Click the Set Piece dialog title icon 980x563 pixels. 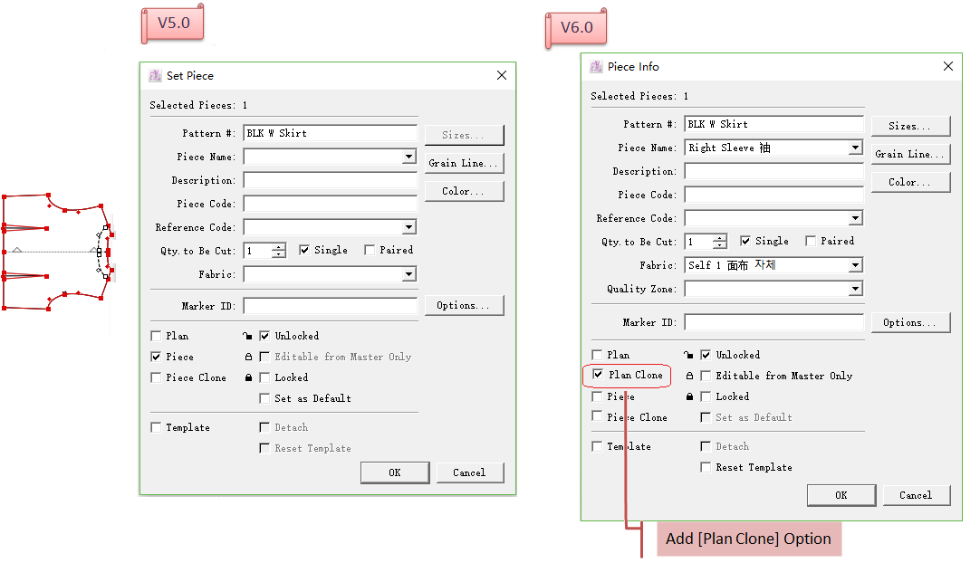pos(155,76)
